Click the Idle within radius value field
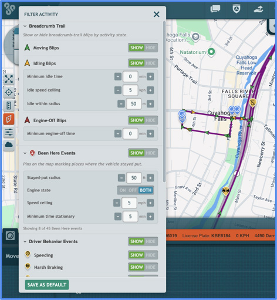 coord(134,104)
